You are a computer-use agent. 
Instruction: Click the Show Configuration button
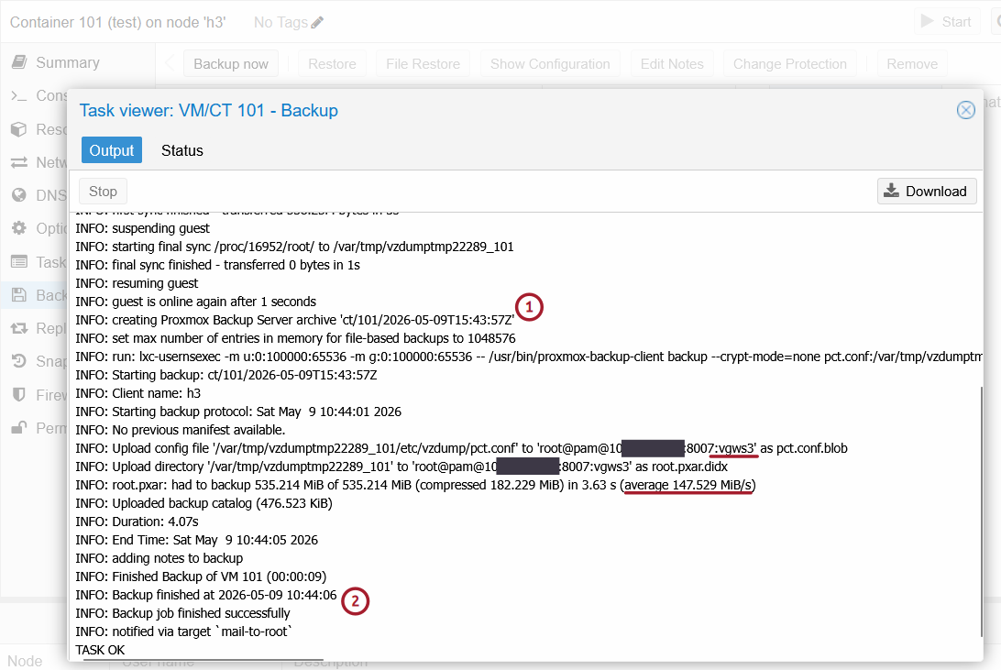550,64
